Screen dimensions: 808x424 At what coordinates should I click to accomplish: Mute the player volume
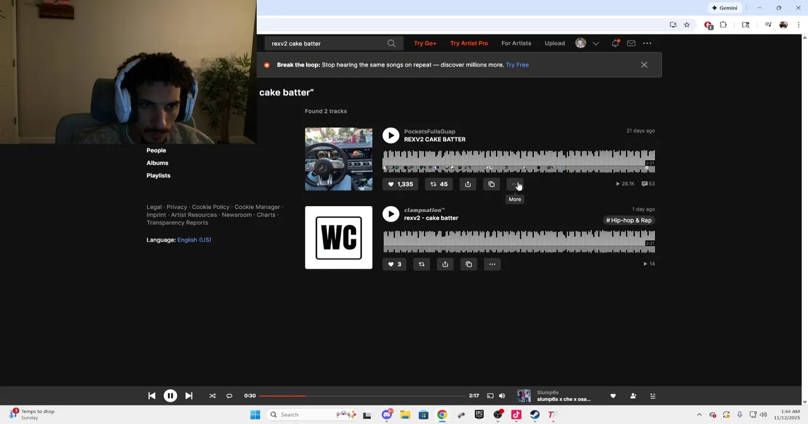(502, 396)
